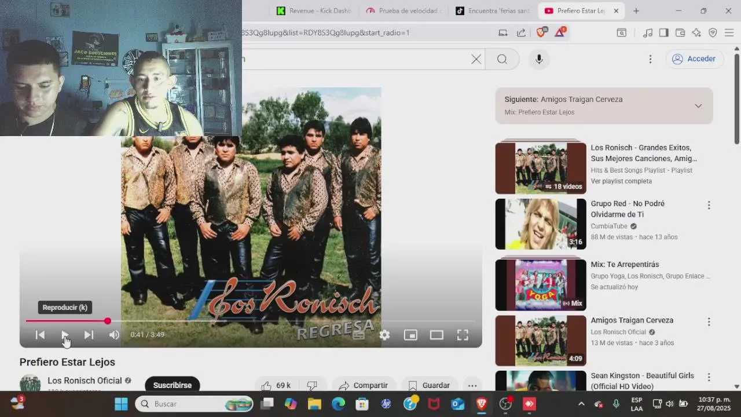Open the Brave Shields lion icon
This screenshot has height=417, width=741.
click(541, 32)
